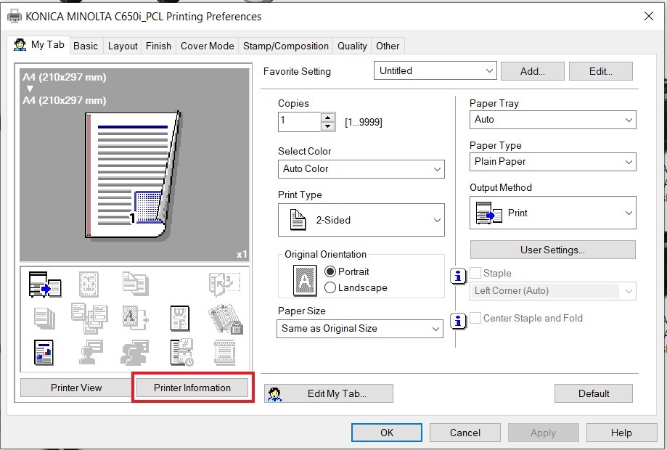Click the Copies input field
Screen dimensions: 667x450
[299, 121]
